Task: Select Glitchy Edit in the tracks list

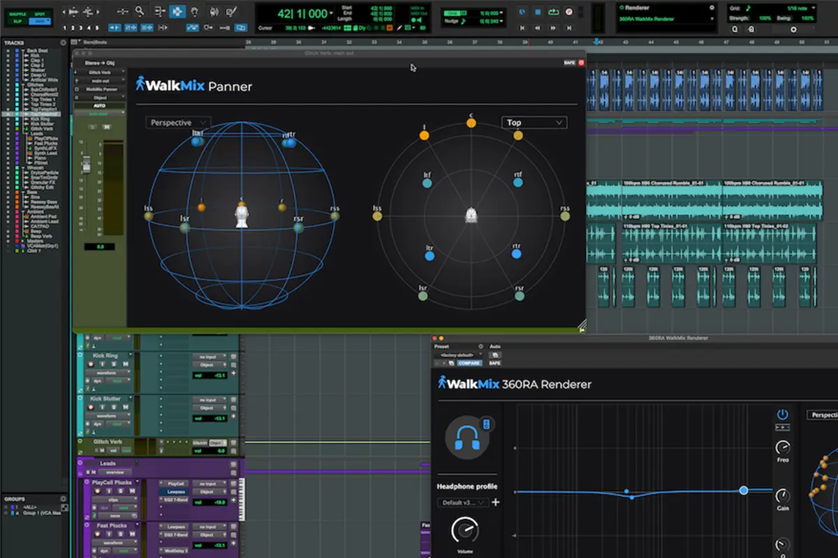Action: pos(42,187)
